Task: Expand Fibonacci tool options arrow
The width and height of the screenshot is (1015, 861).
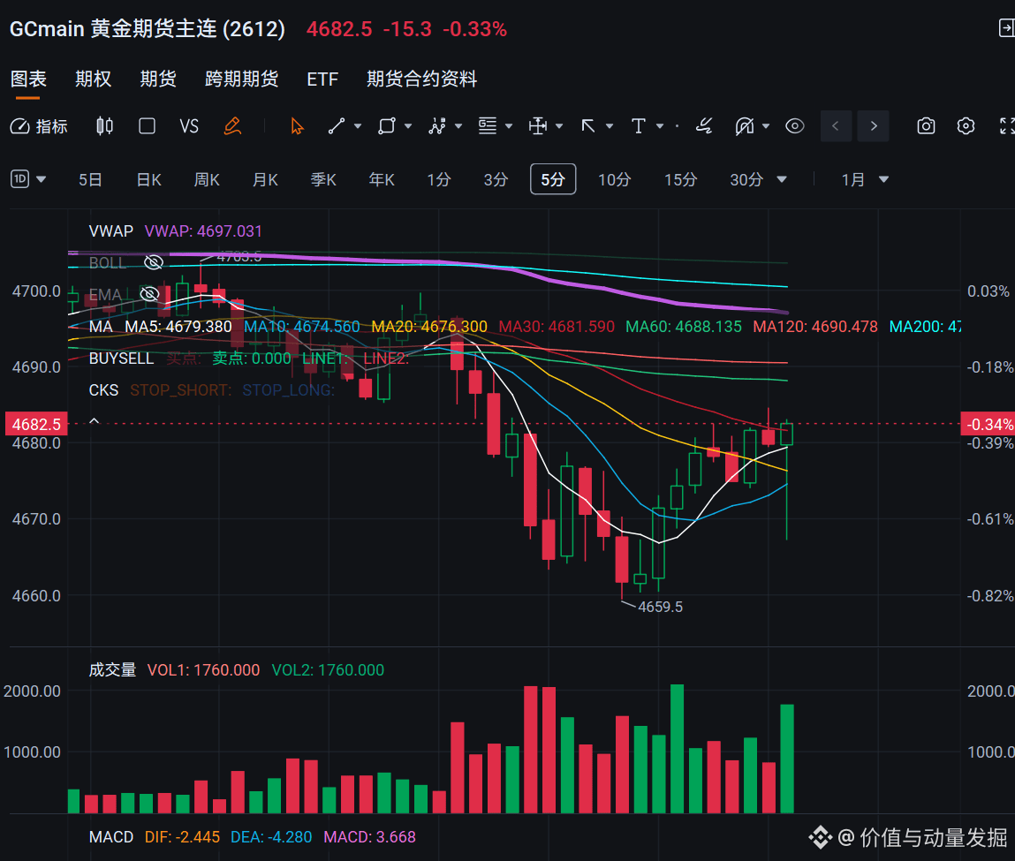Action: click(x=509, y=126)
